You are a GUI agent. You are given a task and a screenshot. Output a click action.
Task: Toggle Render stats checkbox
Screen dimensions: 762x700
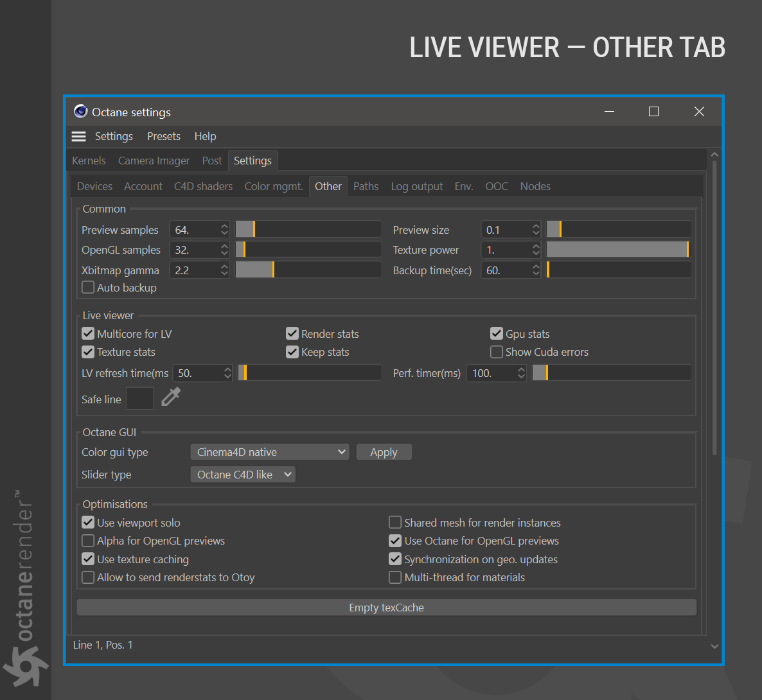(x=292, y=334)
